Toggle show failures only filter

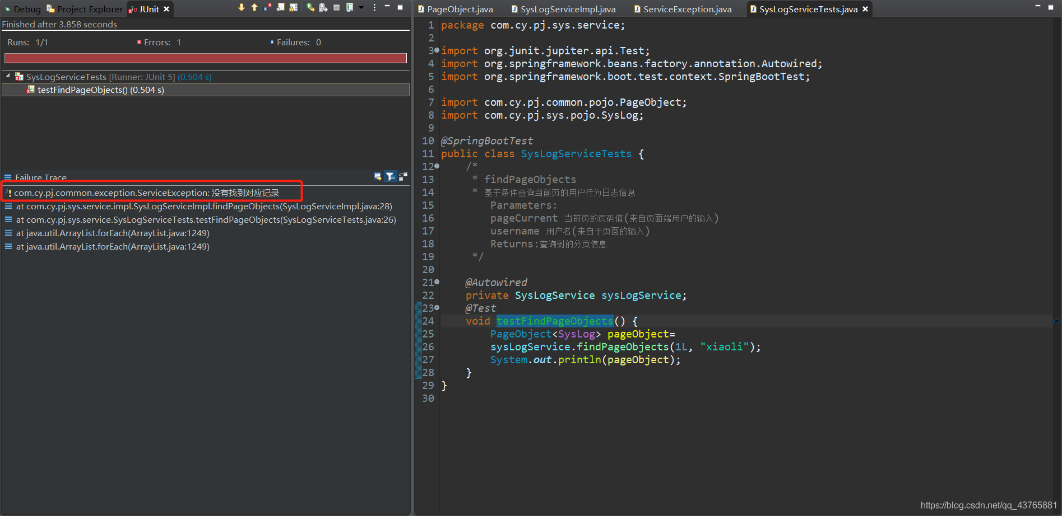(267, 7)
